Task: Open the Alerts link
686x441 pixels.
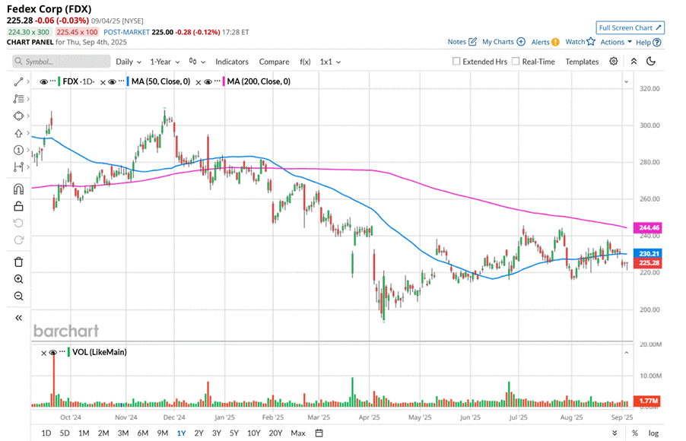Action: (545, 42)
